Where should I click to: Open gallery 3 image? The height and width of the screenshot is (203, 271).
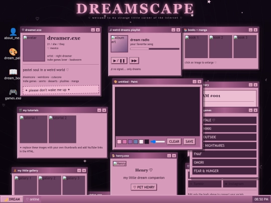[x=74, y=185]
